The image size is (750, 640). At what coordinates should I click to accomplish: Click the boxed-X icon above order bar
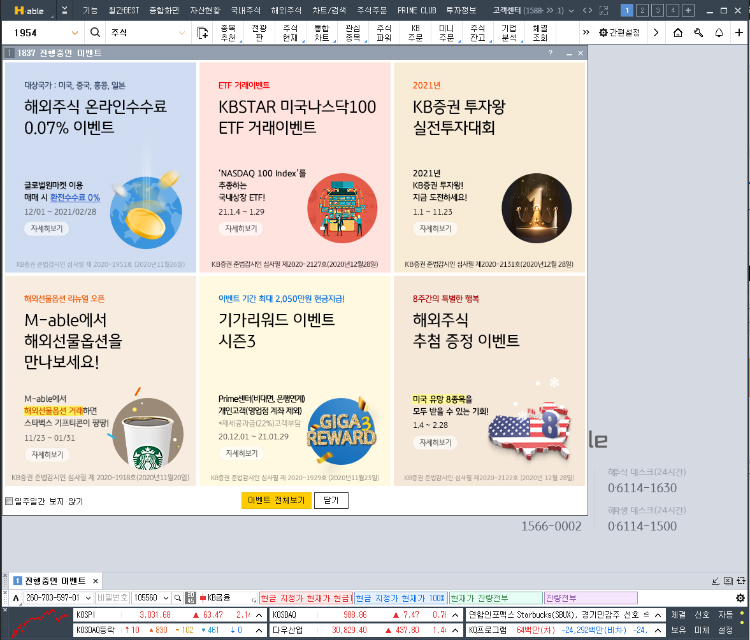[728, 581]
